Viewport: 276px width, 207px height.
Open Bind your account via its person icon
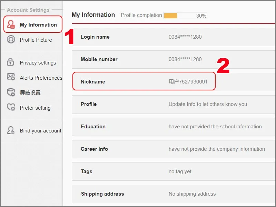pyautogui.click(x=10, y=131)
